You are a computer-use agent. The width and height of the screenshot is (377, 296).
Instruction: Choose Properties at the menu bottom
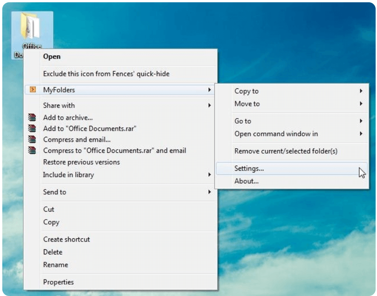(x=58, y=282)
